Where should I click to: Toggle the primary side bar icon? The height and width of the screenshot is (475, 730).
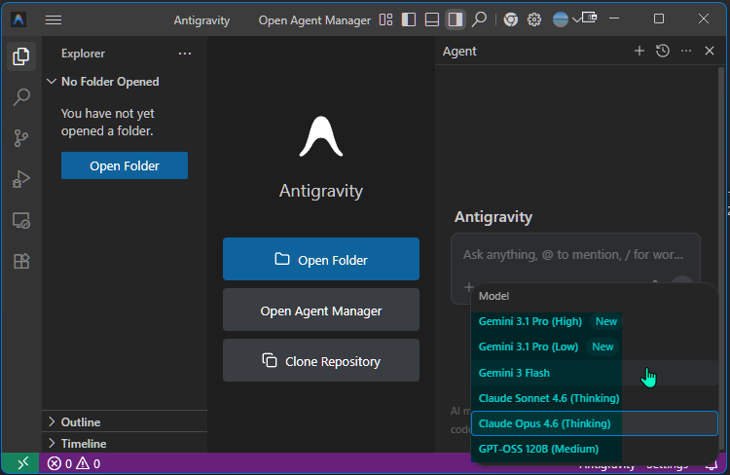(409, 19)
